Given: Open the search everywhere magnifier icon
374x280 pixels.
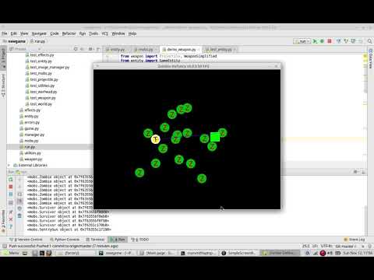Looking at the screenshot, I should [369, 41].
